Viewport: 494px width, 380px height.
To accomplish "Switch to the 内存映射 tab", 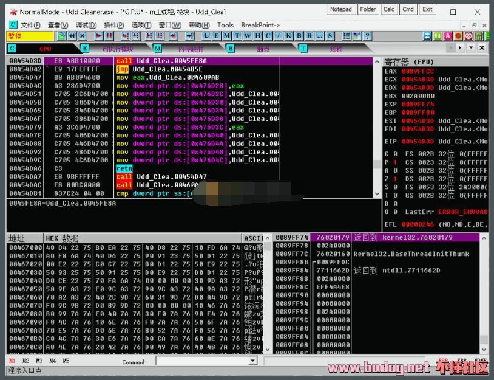I will pos(191,49).
